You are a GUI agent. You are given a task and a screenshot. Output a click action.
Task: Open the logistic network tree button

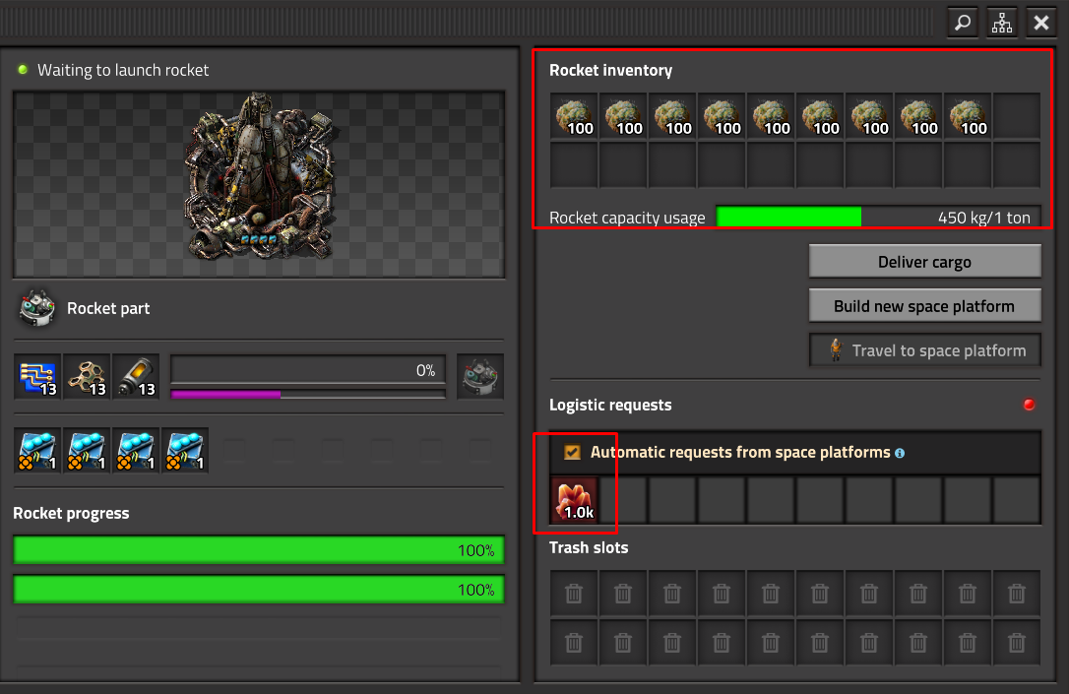pos(1001,24)
